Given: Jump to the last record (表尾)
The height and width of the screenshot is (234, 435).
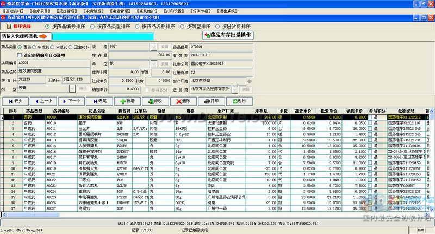Looking at the screenshot, I should (100, 101).
